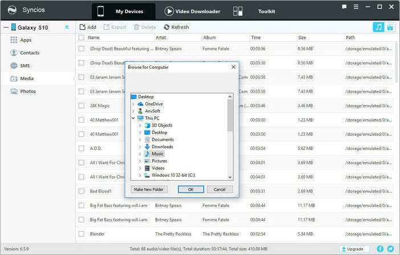Image resolution: width=400 pixels, height=255 pixels.
Task: Check first 03 Janam Janam checkbox
Action: tap(81, 77)
